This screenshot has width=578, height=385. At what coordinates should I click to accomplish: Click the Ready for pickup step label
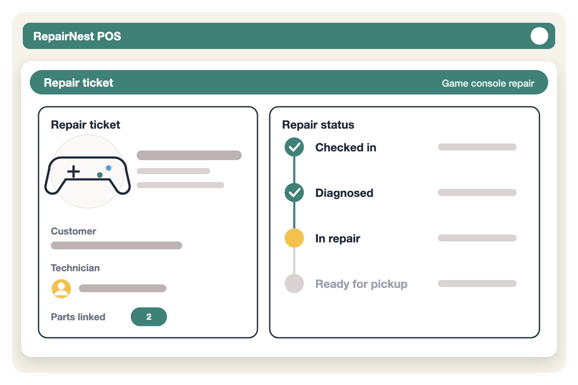[x=362, y=284]
